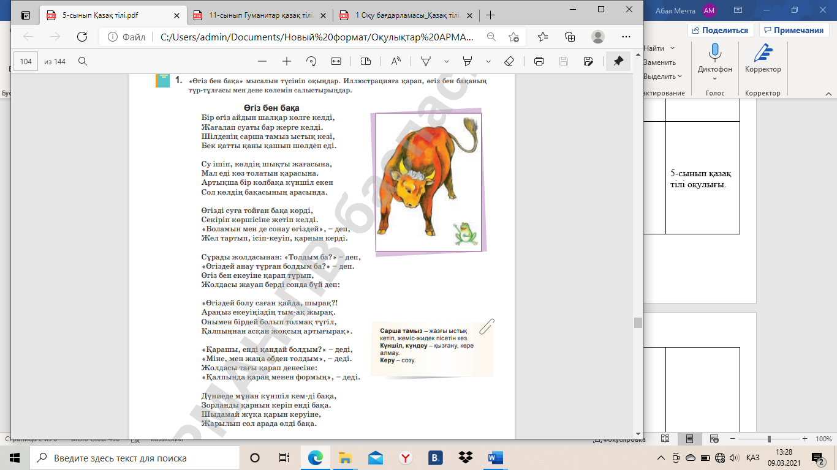Add this page to favorites
The width and height of the screenshot is (837, 470).
[x=513, y=37]
